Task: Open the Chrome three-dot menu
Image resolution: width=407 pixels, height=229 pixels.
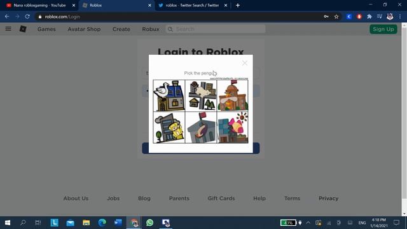Action: tap(400, 17)
